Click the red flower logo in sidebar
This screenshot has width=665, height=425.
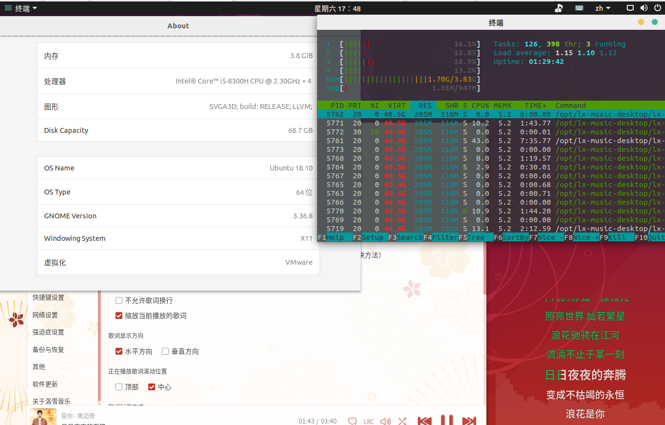click(x=17, y=319)
